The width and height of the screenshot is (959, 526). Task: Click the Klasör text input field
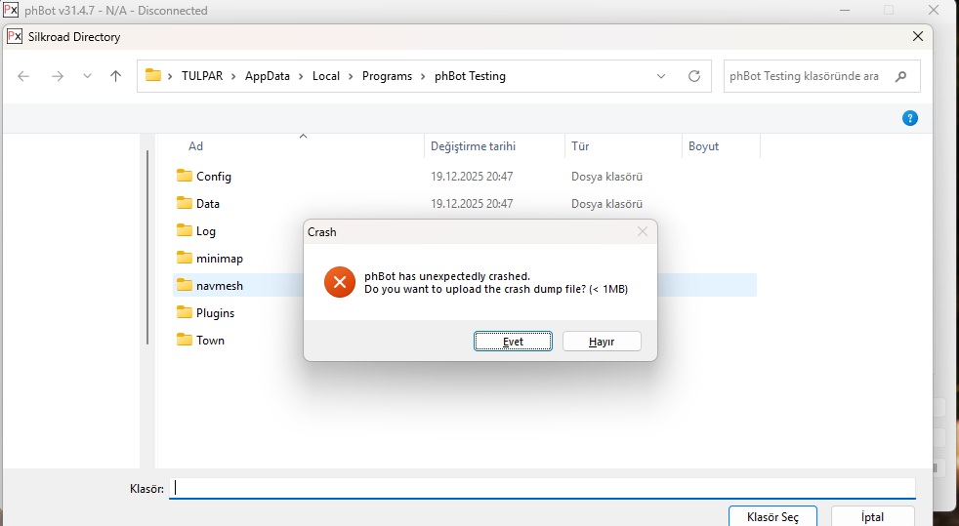(542, 488)
